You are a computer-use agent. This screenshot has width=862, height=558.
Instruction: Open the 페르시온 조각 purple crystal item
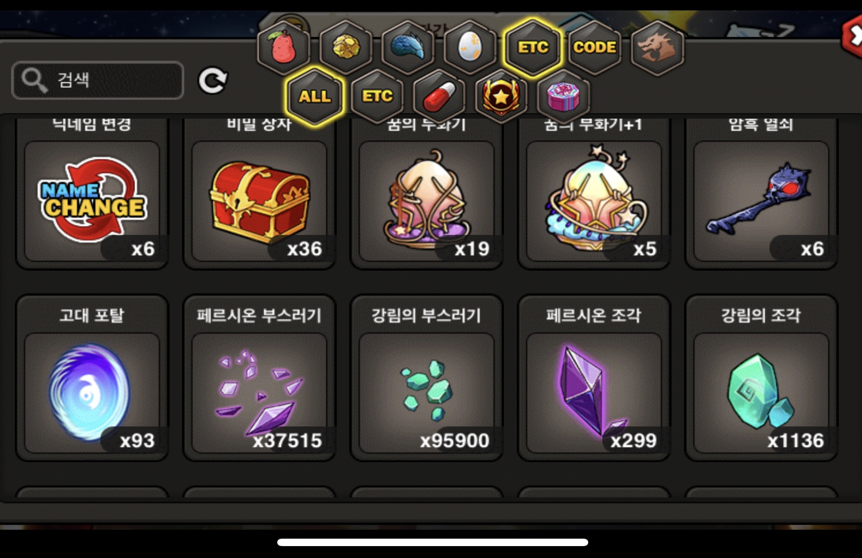coord(594,378)
